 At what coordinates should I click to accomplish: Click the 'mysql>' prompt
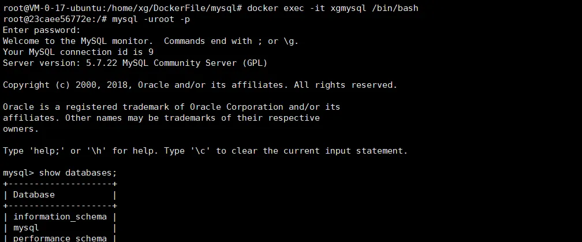click(18, 173)
